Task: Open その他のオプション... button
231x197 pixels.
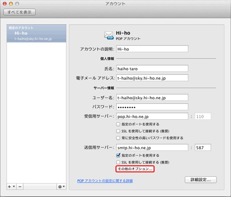Action: [x=135, y=169]
